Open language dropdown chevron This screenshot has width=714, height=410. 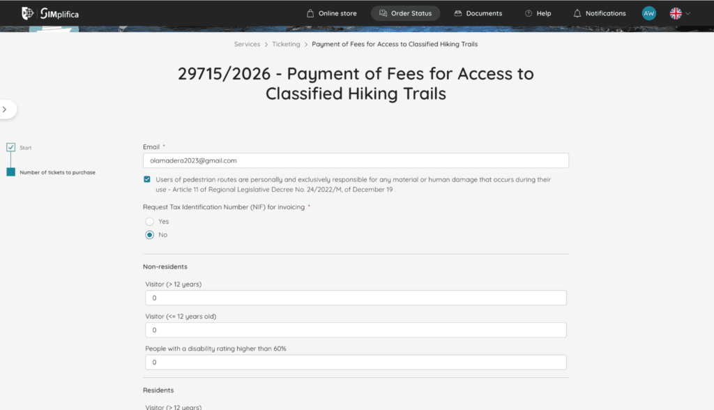pos(688,13)
